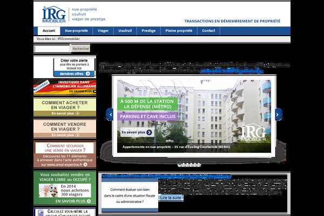
Task: Show next slide with right arrow
Action: 278,114
